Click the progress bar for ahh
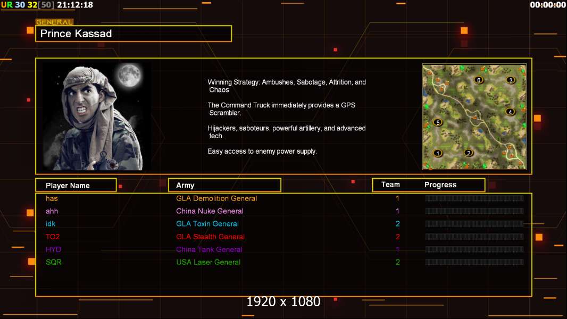Image resolution: width=567 pixels, height=319 pixels. [474, 211]
